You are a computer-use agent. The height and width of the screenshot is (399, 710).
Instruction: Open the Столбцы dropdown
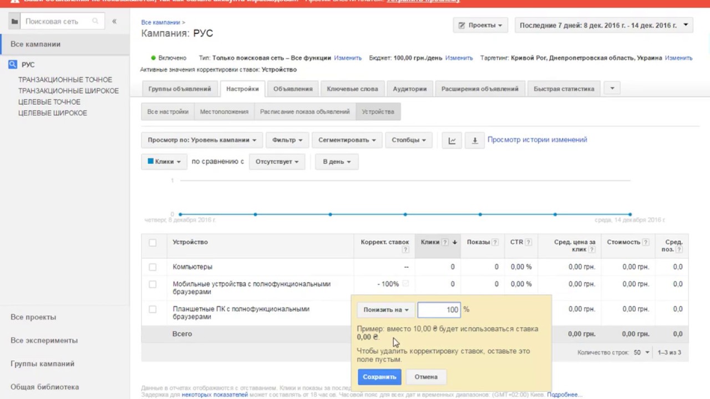click(x=409, y=140)
